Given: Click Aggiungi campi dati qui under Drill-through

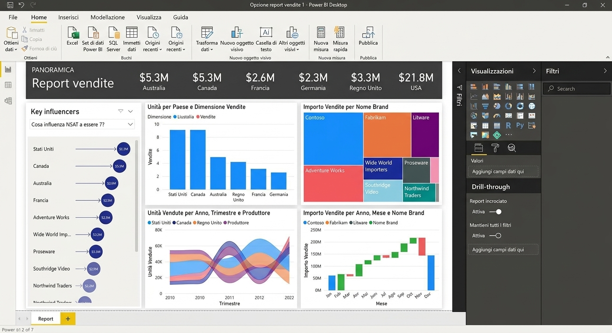Looking at the screenshot, I should (x=502, y=250).
